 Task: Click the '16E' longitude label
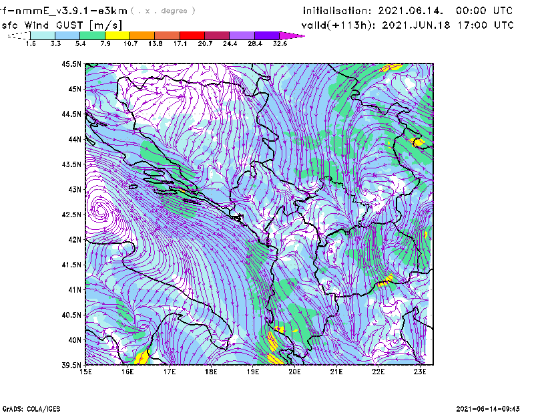127,372
